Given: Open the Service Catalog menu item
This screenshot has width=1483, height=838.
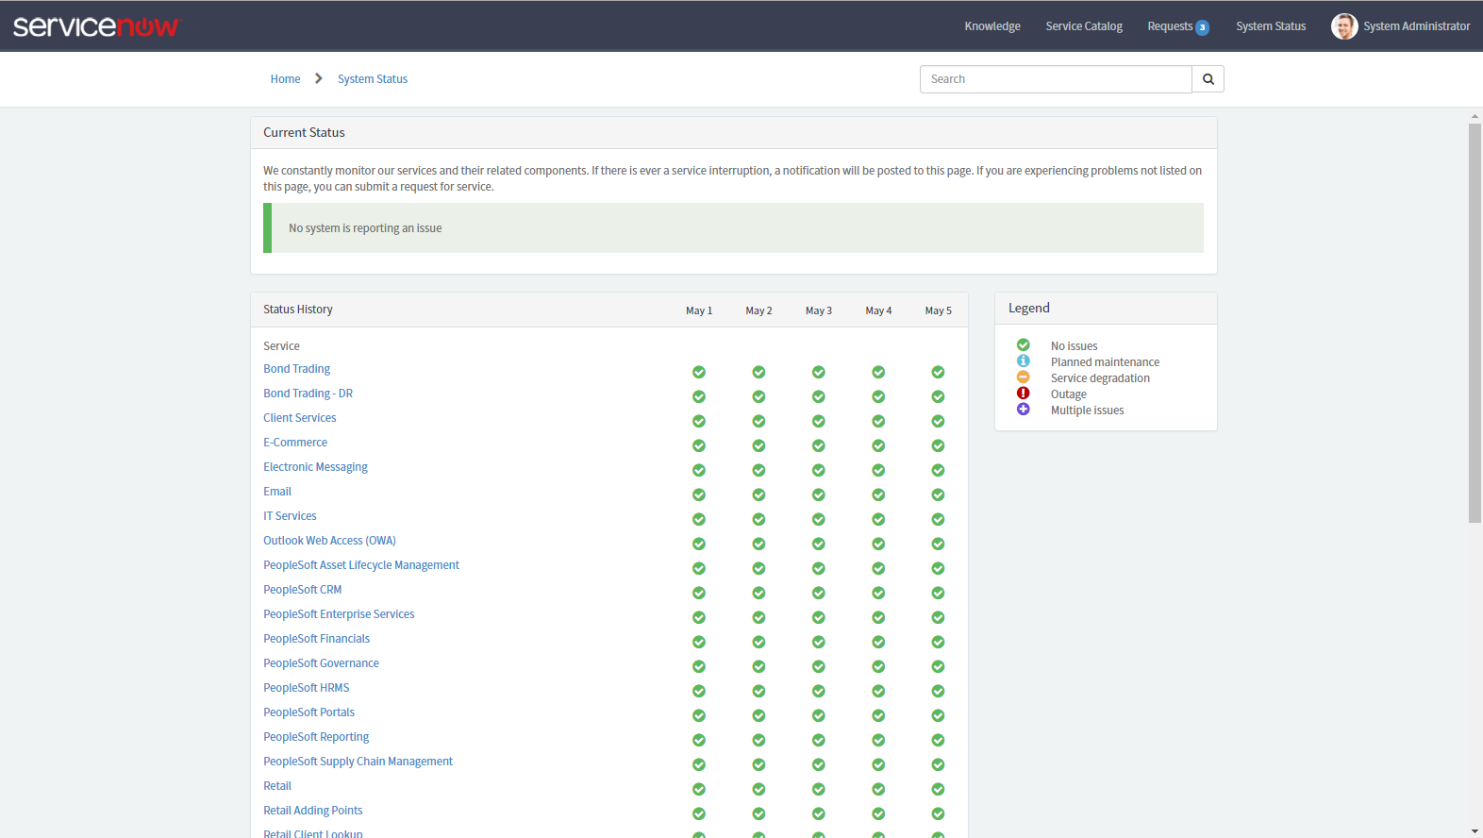Looking at the screenshot, I should click(1084, 26).
